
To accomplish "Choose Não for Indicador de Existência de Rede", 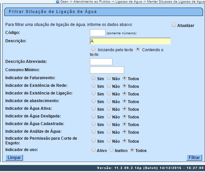I will [x=109, y=86].
